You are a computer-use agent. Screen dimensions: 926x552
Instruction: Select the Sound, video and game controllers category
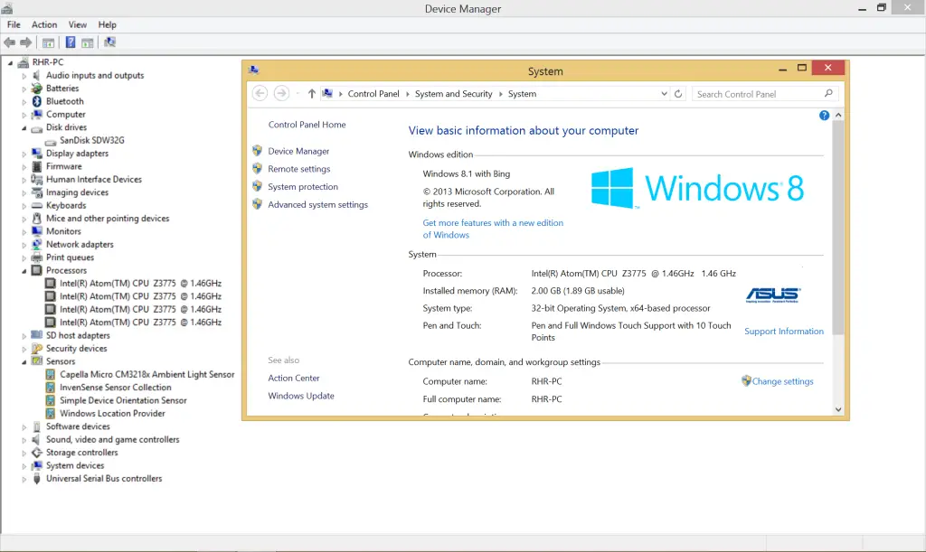point(113,439)
